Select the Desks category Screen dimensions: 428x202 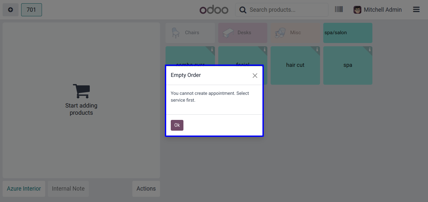243,33
